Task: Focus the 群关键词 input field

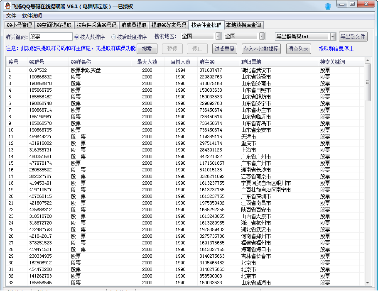Action: coord(51,37)
